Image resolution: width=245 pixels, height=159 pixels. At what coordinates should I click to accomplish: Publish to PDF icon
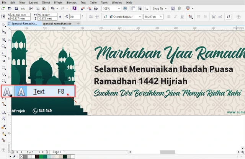(x=96, y=8)
